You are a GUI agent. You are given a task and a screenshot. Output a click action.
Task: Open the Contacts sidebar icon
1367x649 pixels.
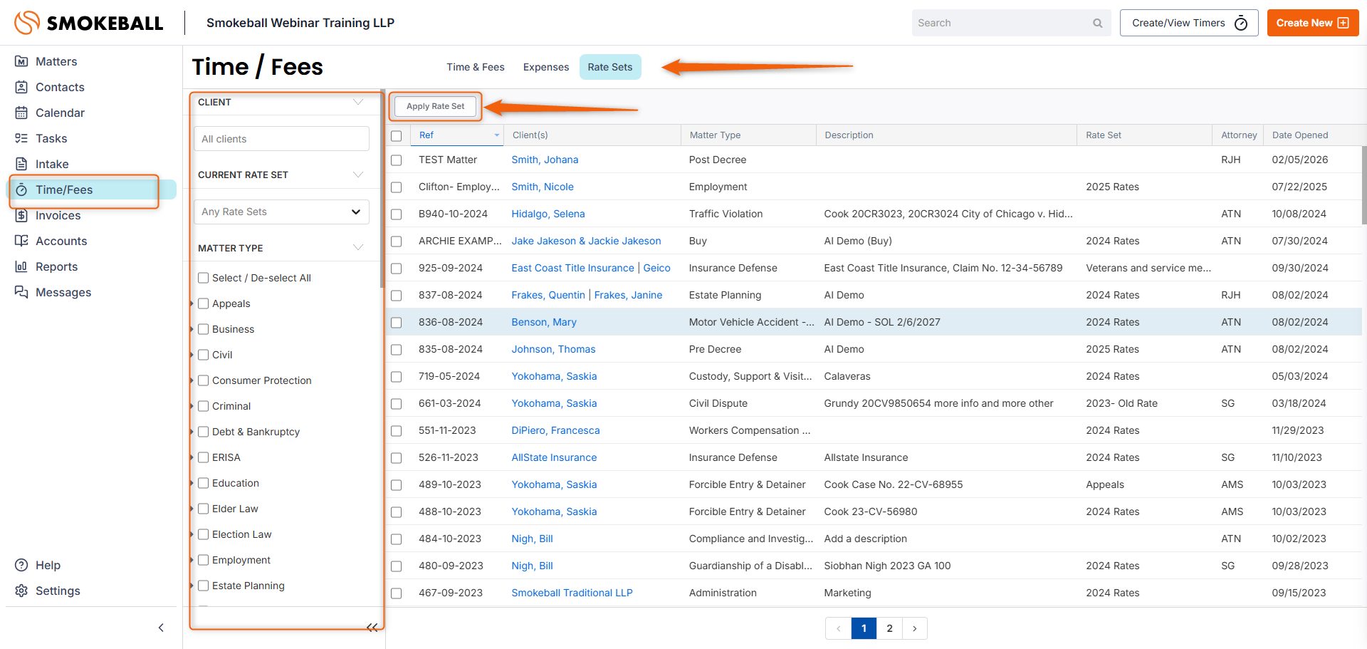pos(21,87)
